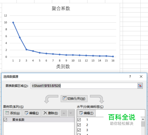This screenshot has height=135, width=148.
Task: Click 添加(A) to add a legend series
Action: (x=13, y=113)
